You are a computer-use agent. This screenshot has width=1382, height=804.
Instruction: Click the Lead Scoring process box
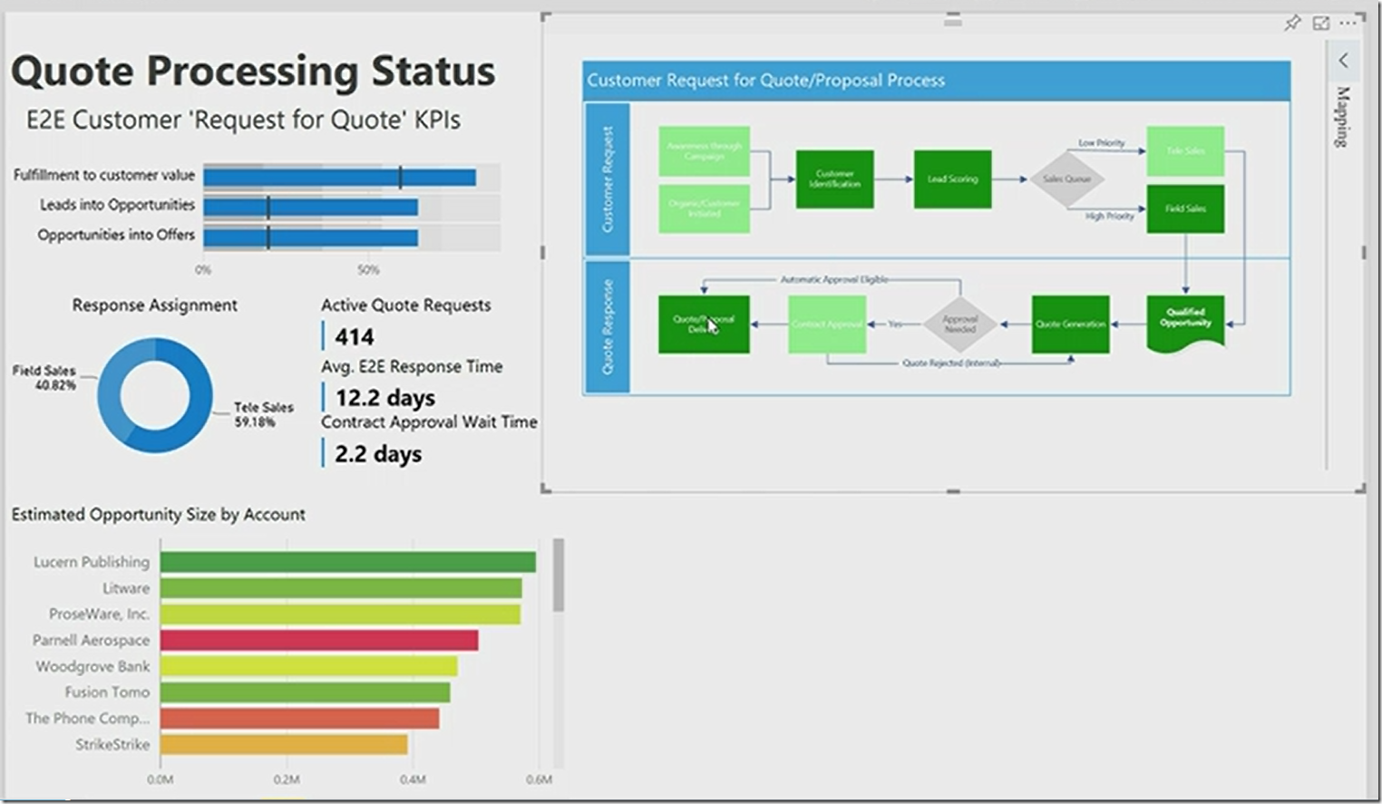(952, 179)
